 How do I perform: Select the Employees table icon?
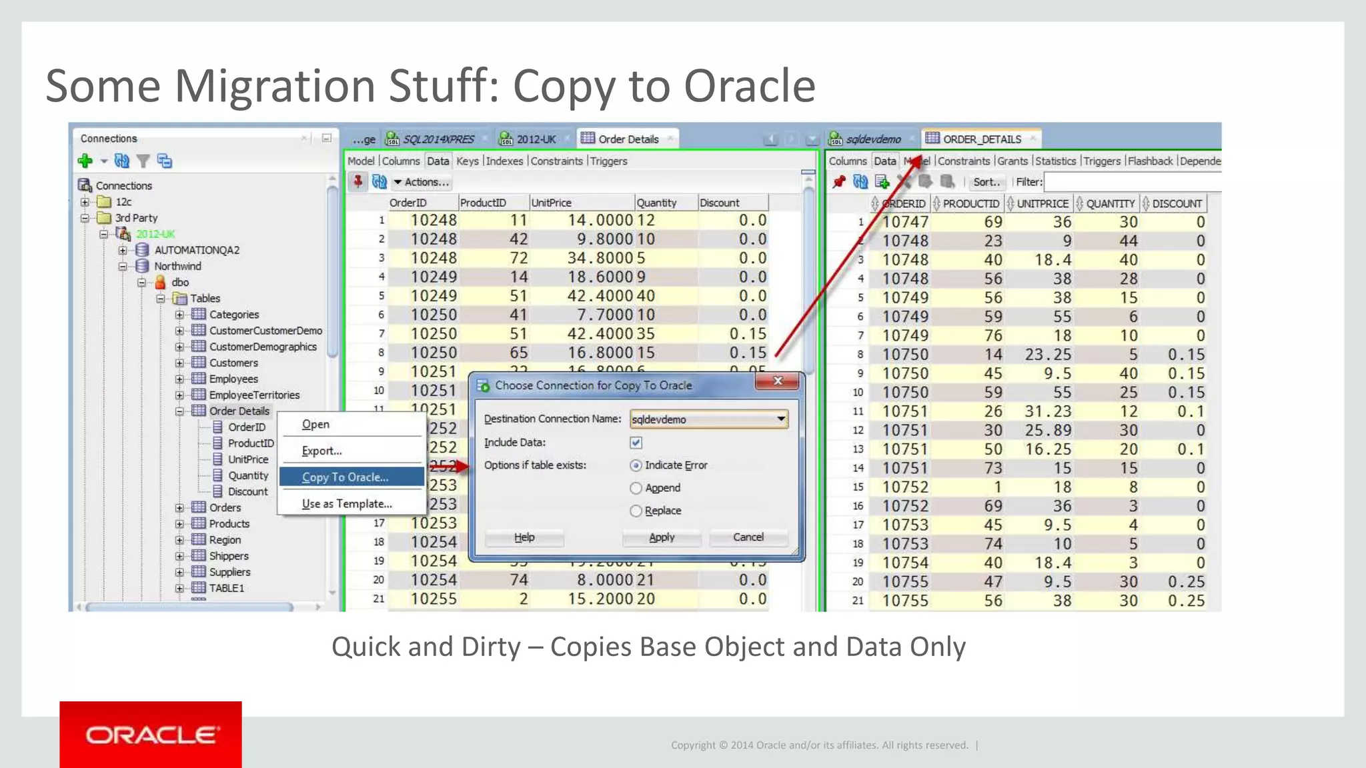click(199, 379)
